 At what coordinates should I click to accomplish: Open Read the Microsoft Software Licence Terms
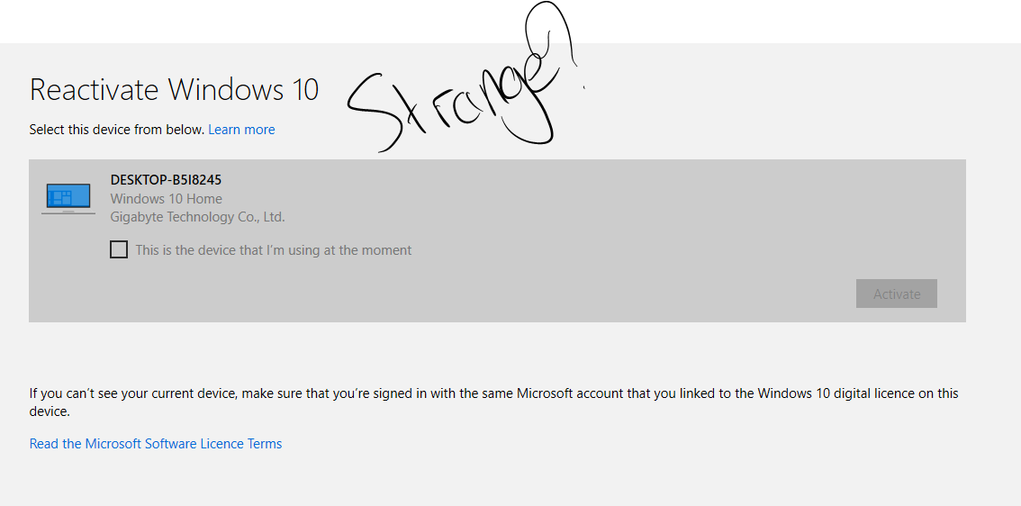click(156, 444)
